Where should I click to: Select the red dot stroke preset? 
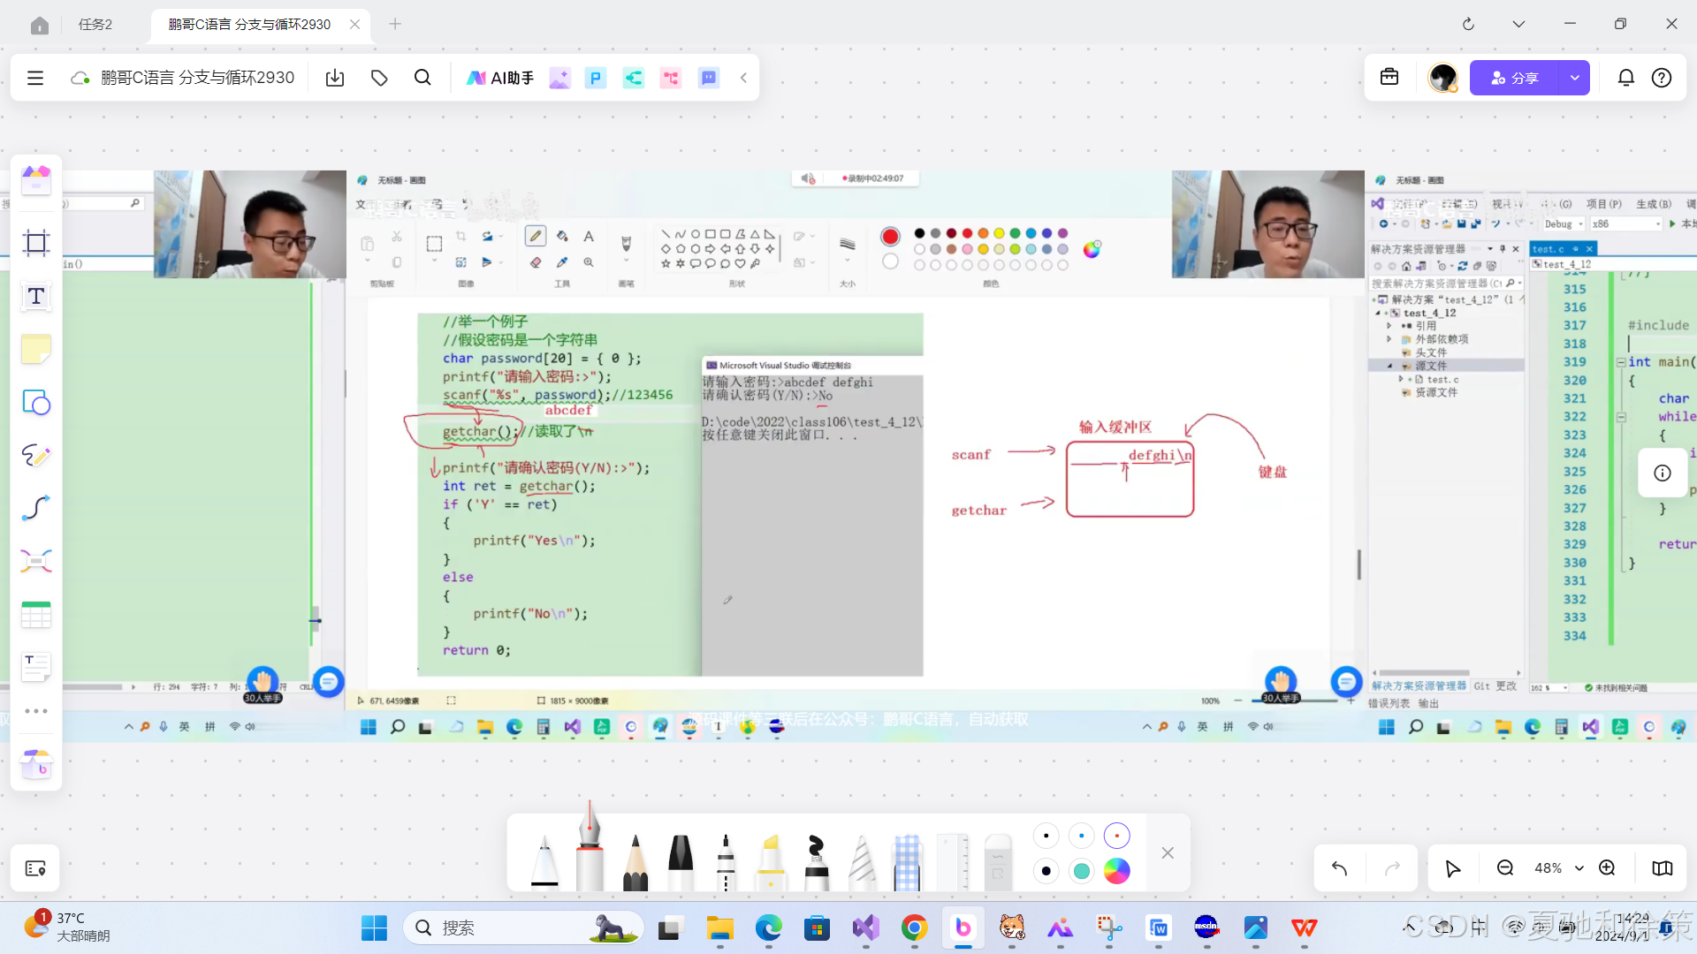pyautogui.click(x=1117, y=836)
